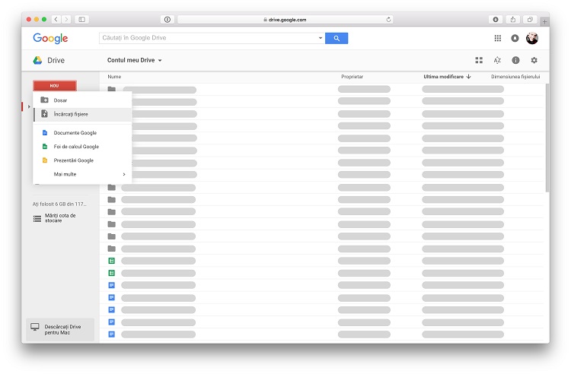Expand the Contul meu Drive dropdown
Screen dimensions: 571x374
[135, 60]
